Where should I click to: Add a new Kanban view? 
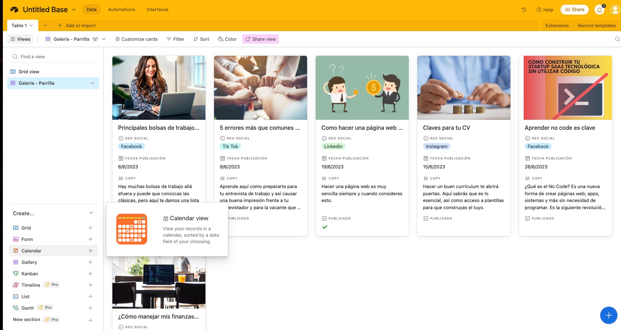(x=91, y=274)
